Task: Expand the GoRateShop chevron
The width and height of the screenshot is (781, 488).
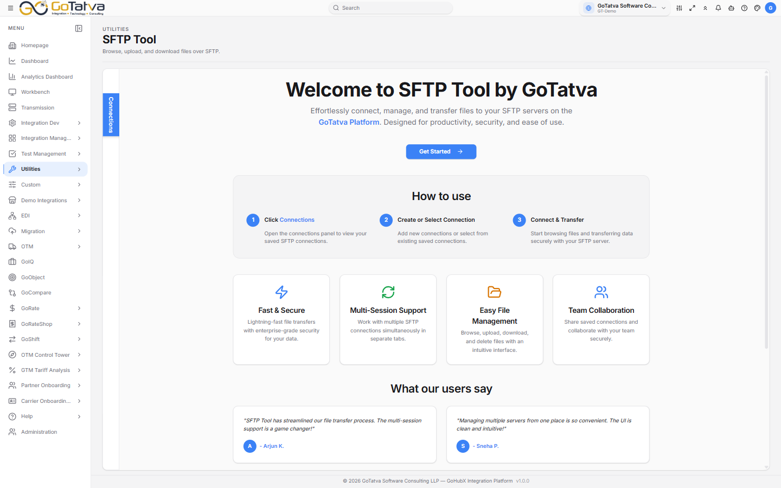Action: pos(79,324)
